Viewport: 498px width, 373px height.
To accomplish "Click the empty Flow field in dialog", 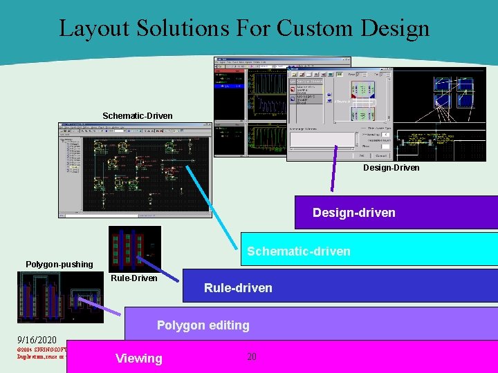I will [x=385, y=146].
